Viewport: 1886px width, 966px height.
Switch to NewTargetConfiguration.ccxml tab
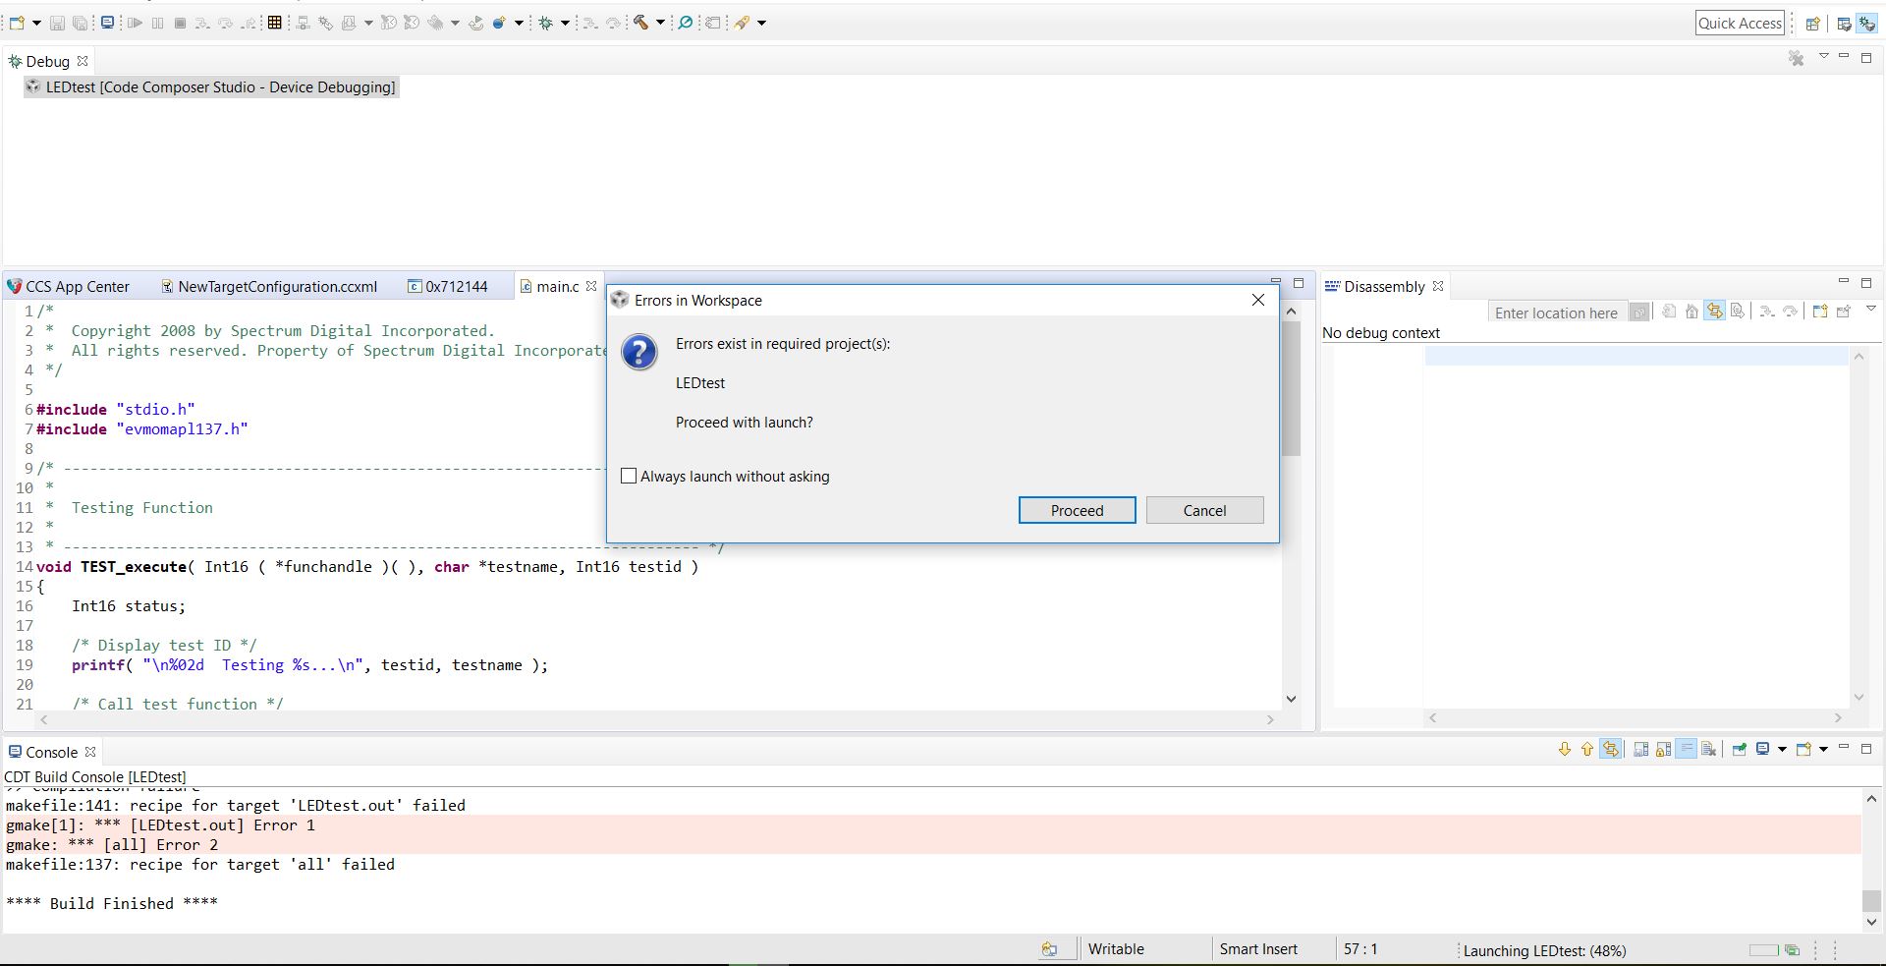click(x=268, y=286)
